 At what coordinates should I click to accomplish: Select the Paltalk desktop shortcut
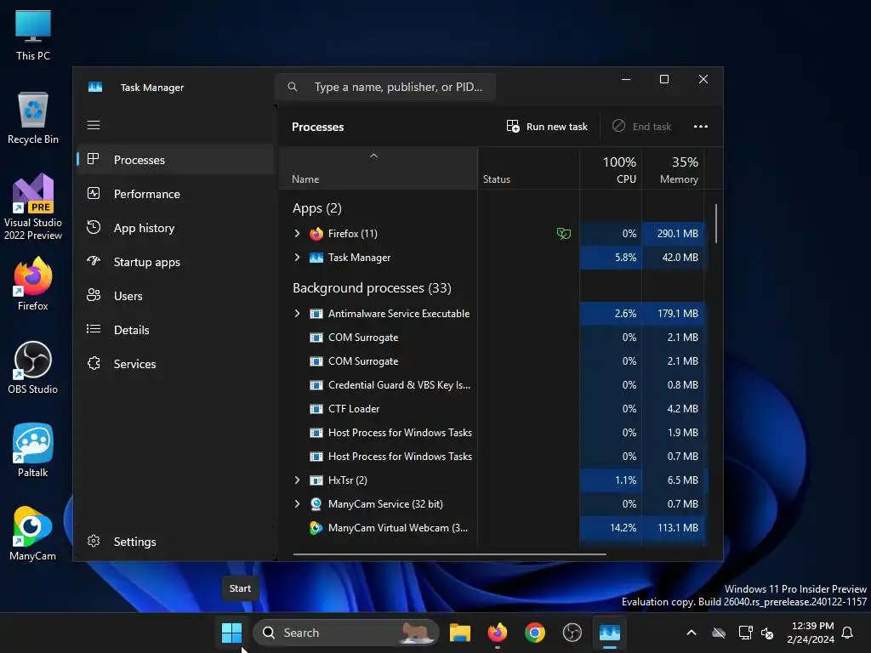click(x=33, y=451)
